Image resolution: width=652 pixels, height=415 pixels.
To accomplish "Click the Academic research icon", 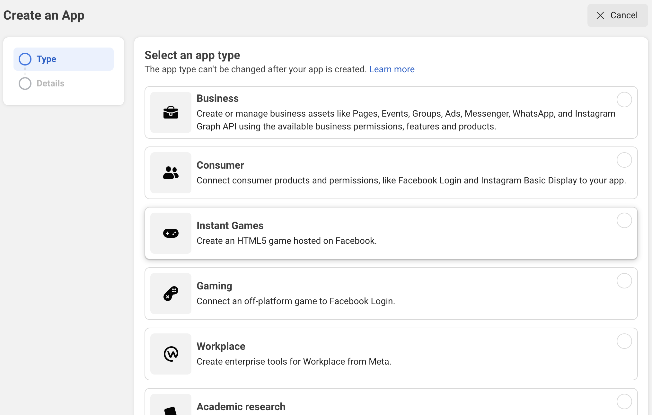I will coord(171,411).
